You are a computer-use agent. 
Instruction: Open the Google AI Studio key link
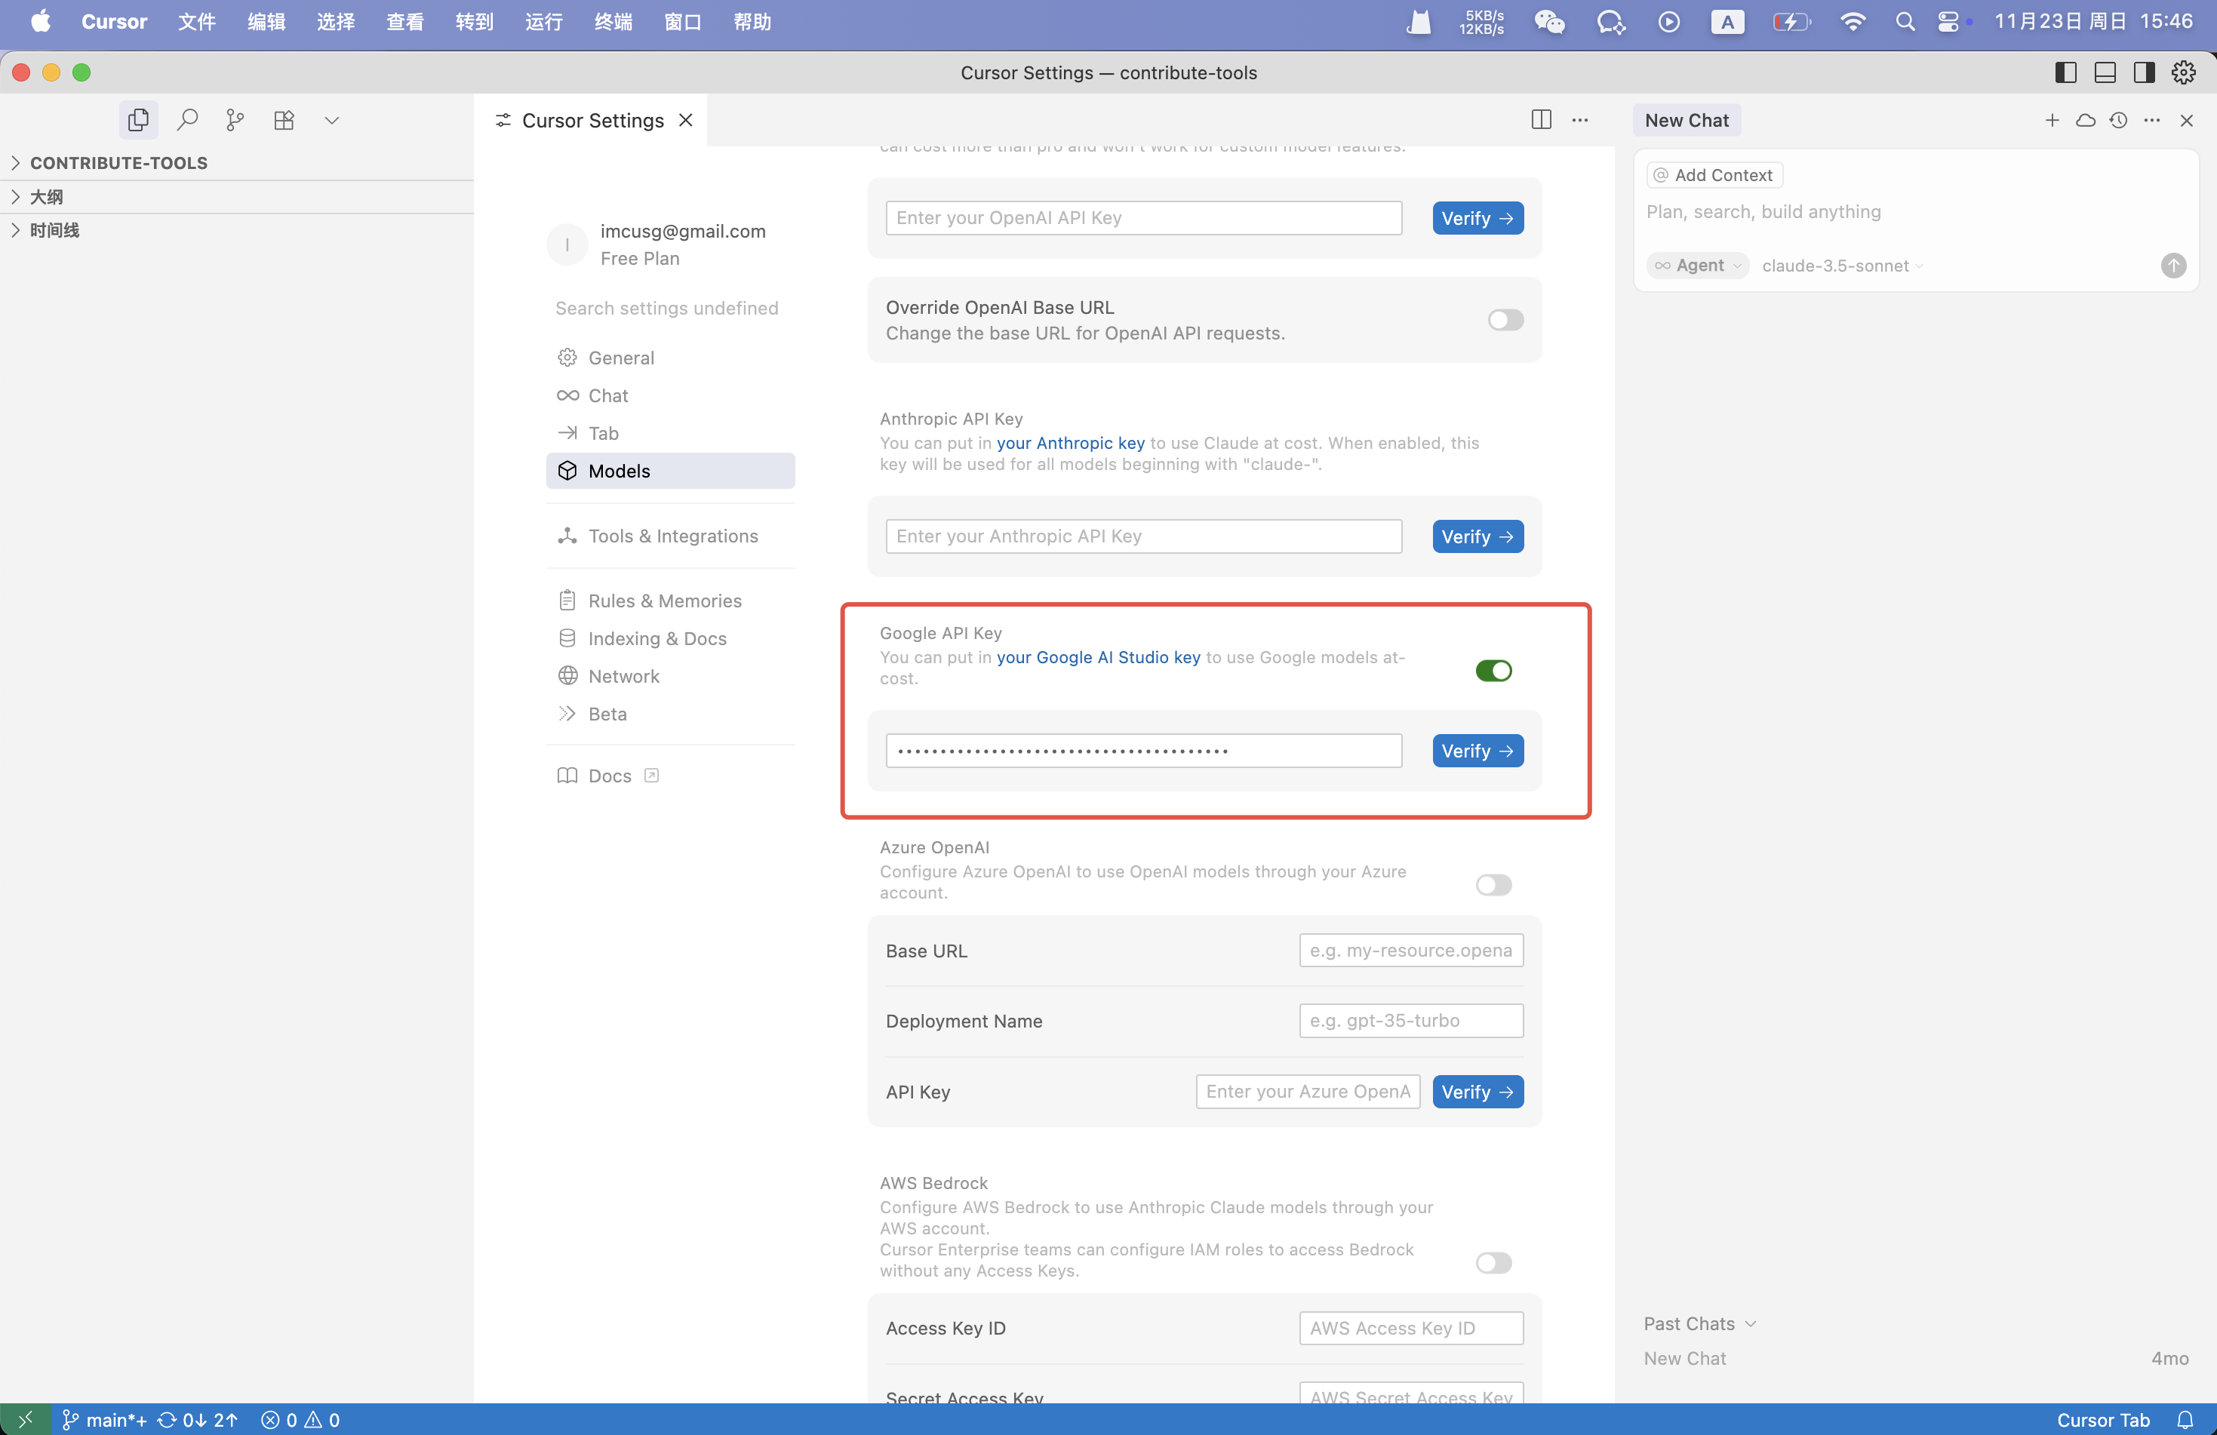(1097, 657)
